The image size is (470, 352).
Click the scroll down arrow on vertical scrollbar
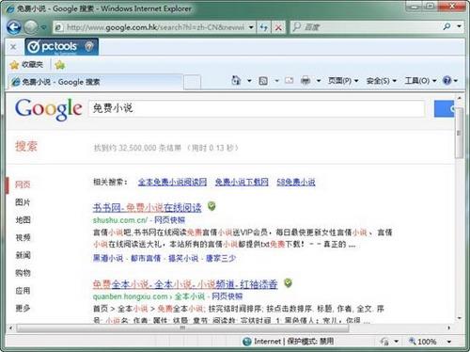tap(459, 318)
